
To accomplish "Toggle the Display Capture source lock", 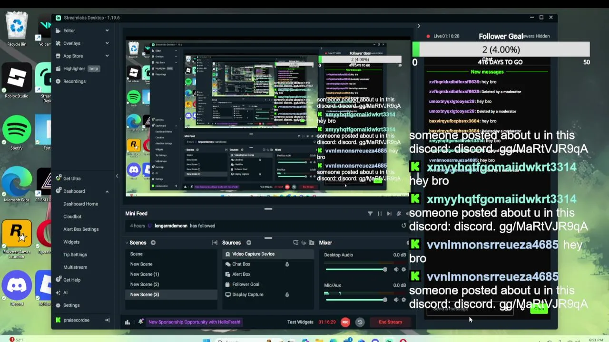I will (287, 294).
